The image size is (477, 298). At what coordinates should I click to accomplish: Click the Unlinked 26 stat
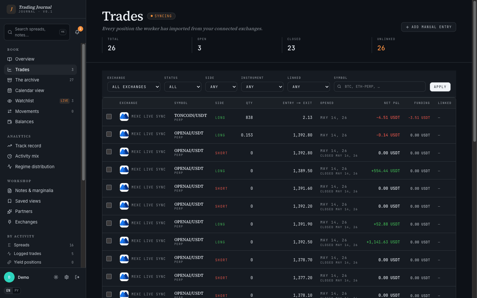tap(414, 45)
